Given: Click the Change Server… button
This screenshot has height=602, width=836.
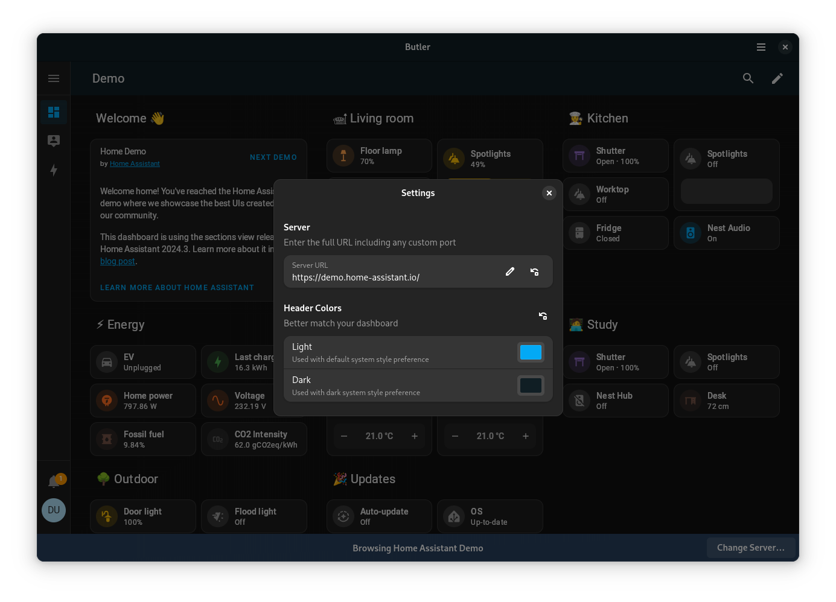Looking at the screenshot, I should pos(751,548).
